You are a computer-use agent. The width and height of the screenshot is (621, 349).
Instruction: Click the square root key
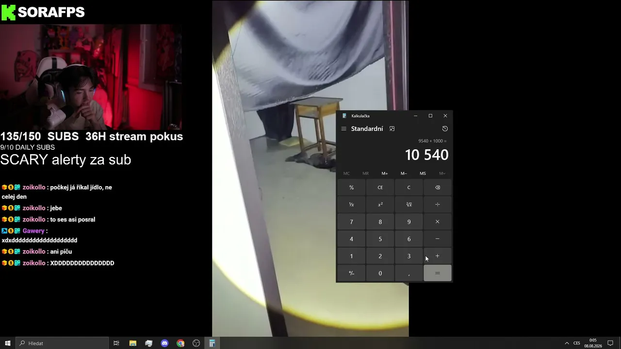(x=409, y=205)
